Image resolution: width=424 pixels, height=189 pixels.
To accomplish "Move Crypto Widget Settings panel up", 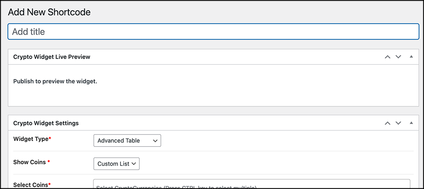I will point(388,123).
